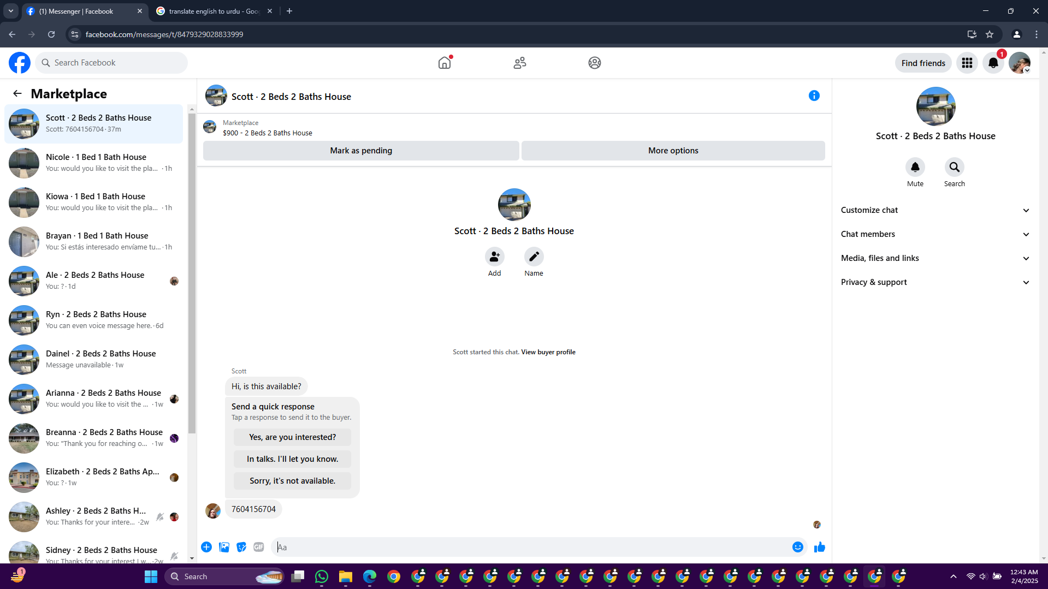Viewport: 1048px width, 589px height.
Task: Open the Nicole 1 Bed 1 Bath House chat
Action: [x=94, y=163]
